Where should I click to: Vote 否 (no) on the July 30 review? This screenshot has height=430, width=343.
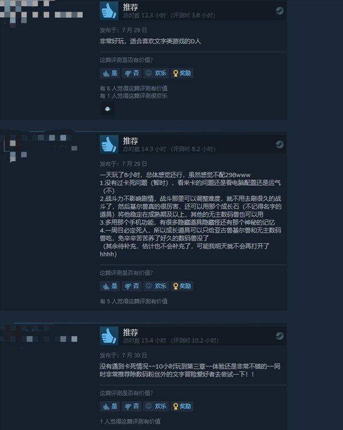(131, 406)
